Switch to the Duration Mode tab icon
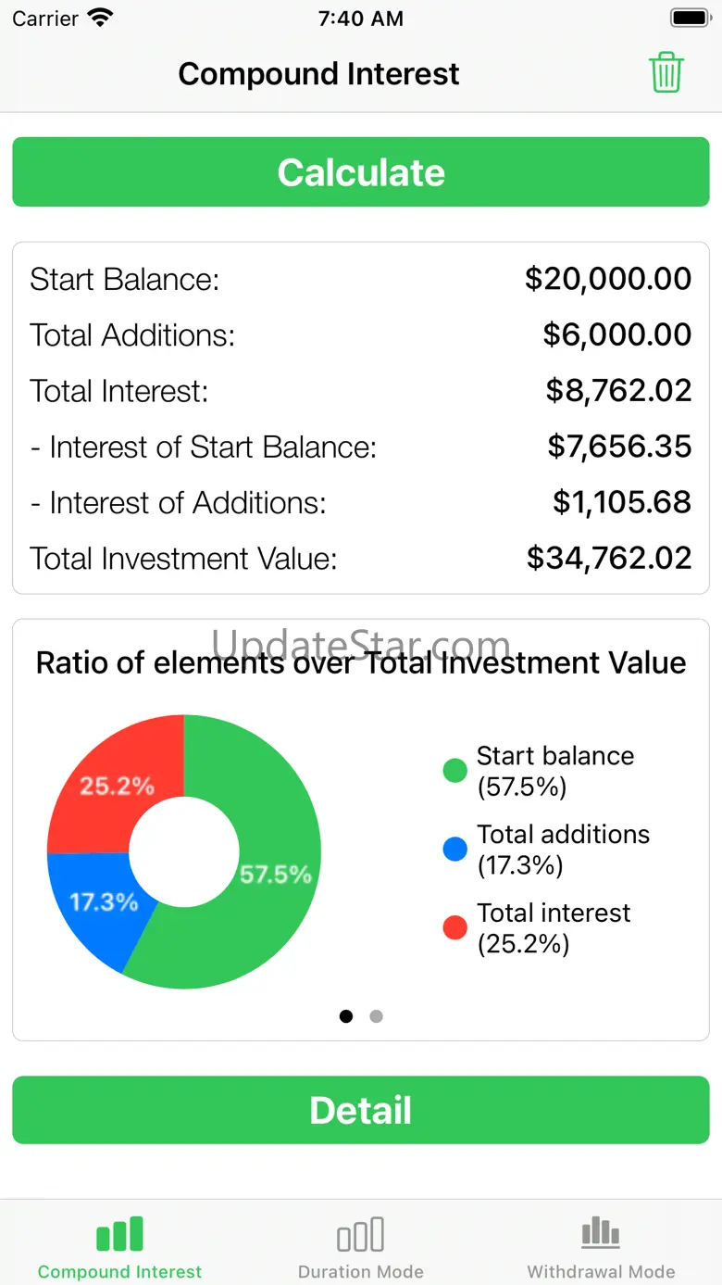 [x=360, y=1234]
